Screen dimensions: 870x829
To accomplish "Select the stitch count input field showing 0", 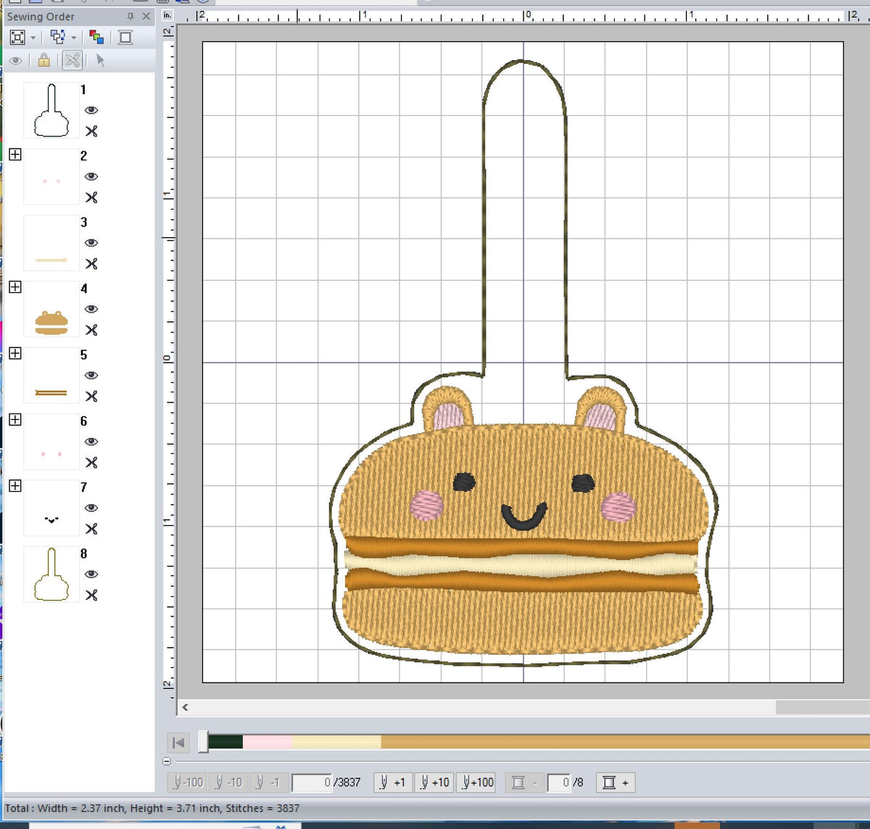I will click(x=312, y=783).
